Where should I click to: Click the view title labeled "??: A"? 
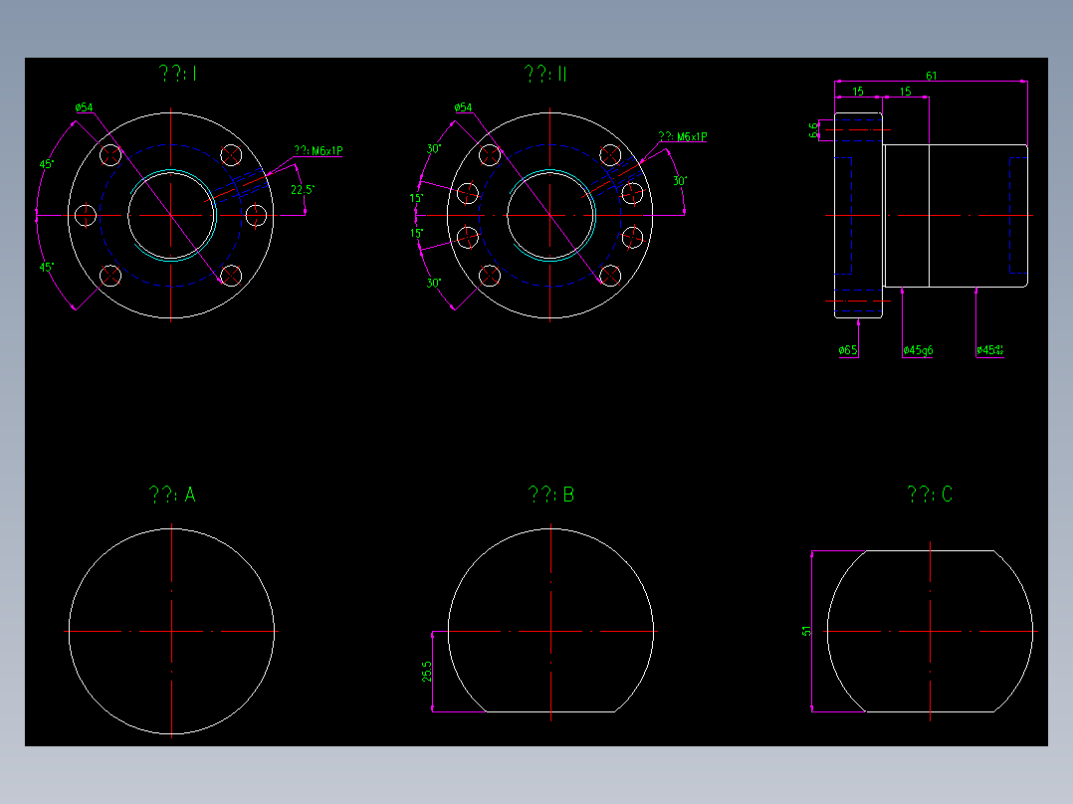coord(172,492)
